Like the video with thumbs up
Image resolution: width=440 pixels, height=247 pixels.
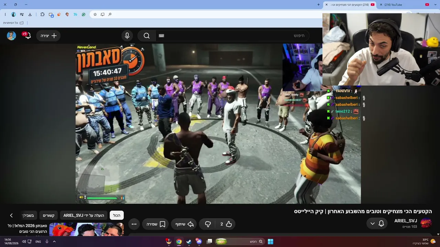(225, 224)
